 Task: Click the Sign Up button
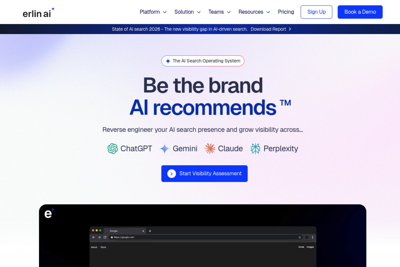(317, 12)
